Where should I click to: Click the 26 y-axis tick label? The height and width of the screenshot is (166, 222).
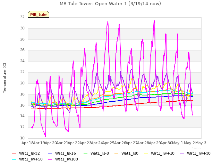point(22,50)
